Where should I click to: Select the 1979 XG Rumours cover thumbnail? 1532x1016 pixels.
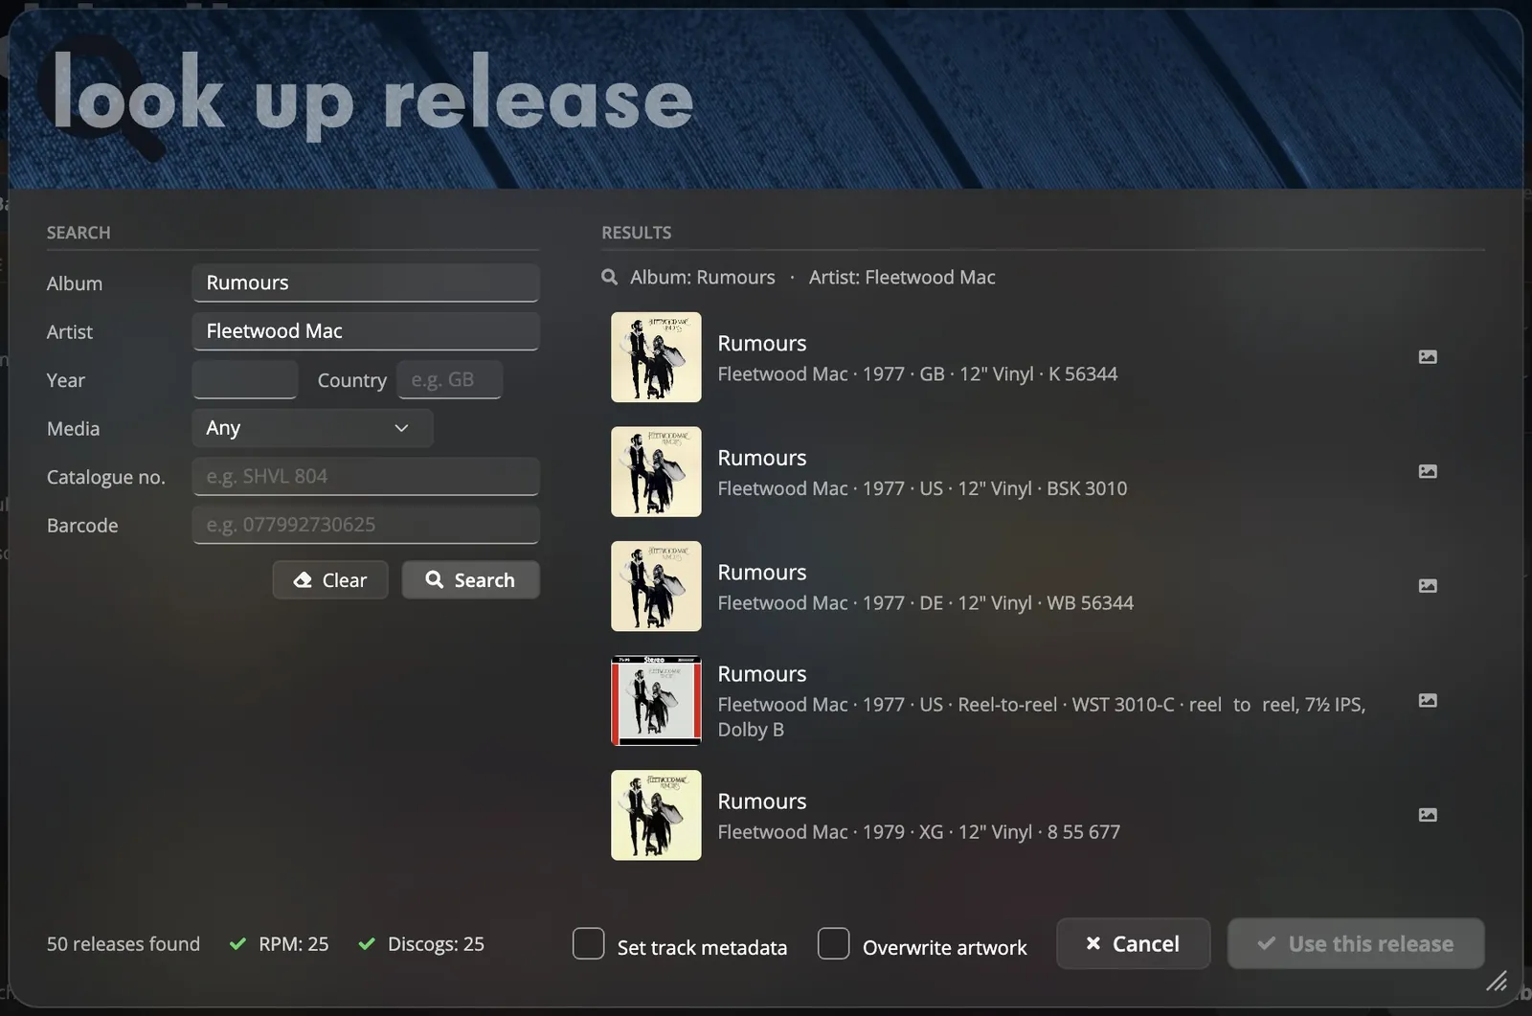click(x=656, y=815)
